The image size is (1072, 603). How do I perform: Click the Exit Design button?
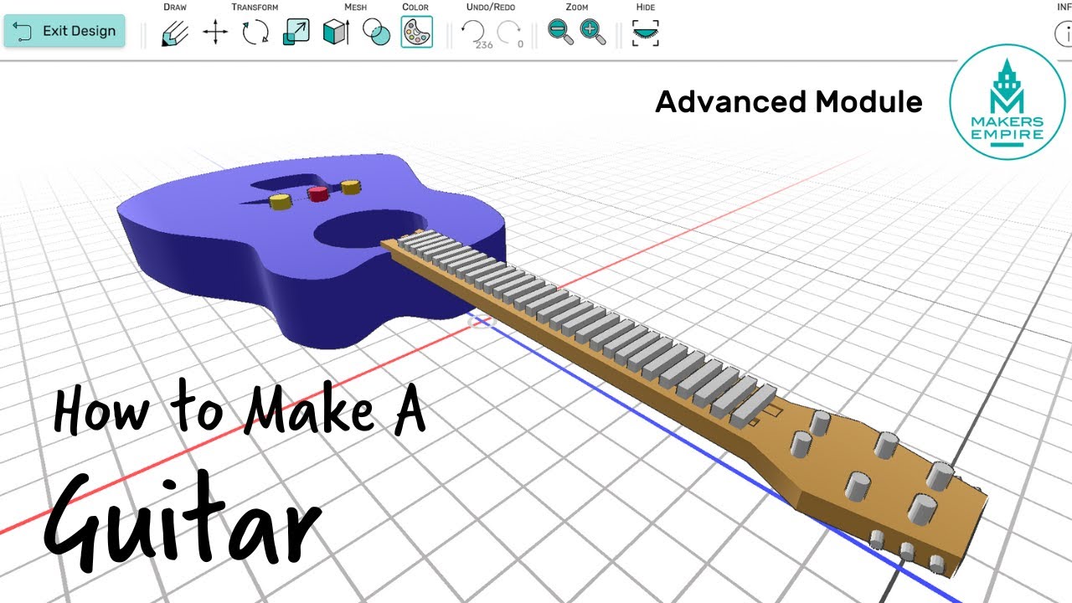[x=64, y=31]
